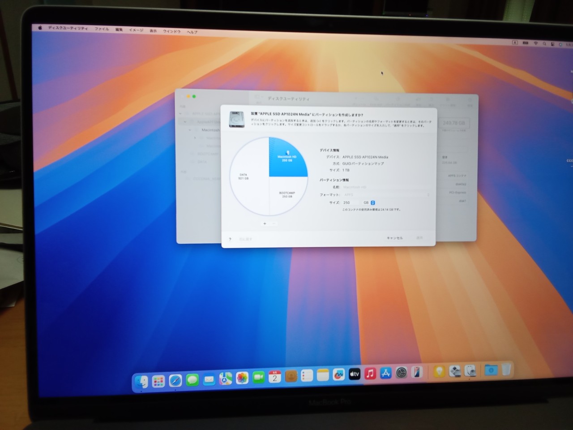The image size is (573, 430).
Task: Open iPhone Mirroring from the Dock
Action: (x=417, y=372)
